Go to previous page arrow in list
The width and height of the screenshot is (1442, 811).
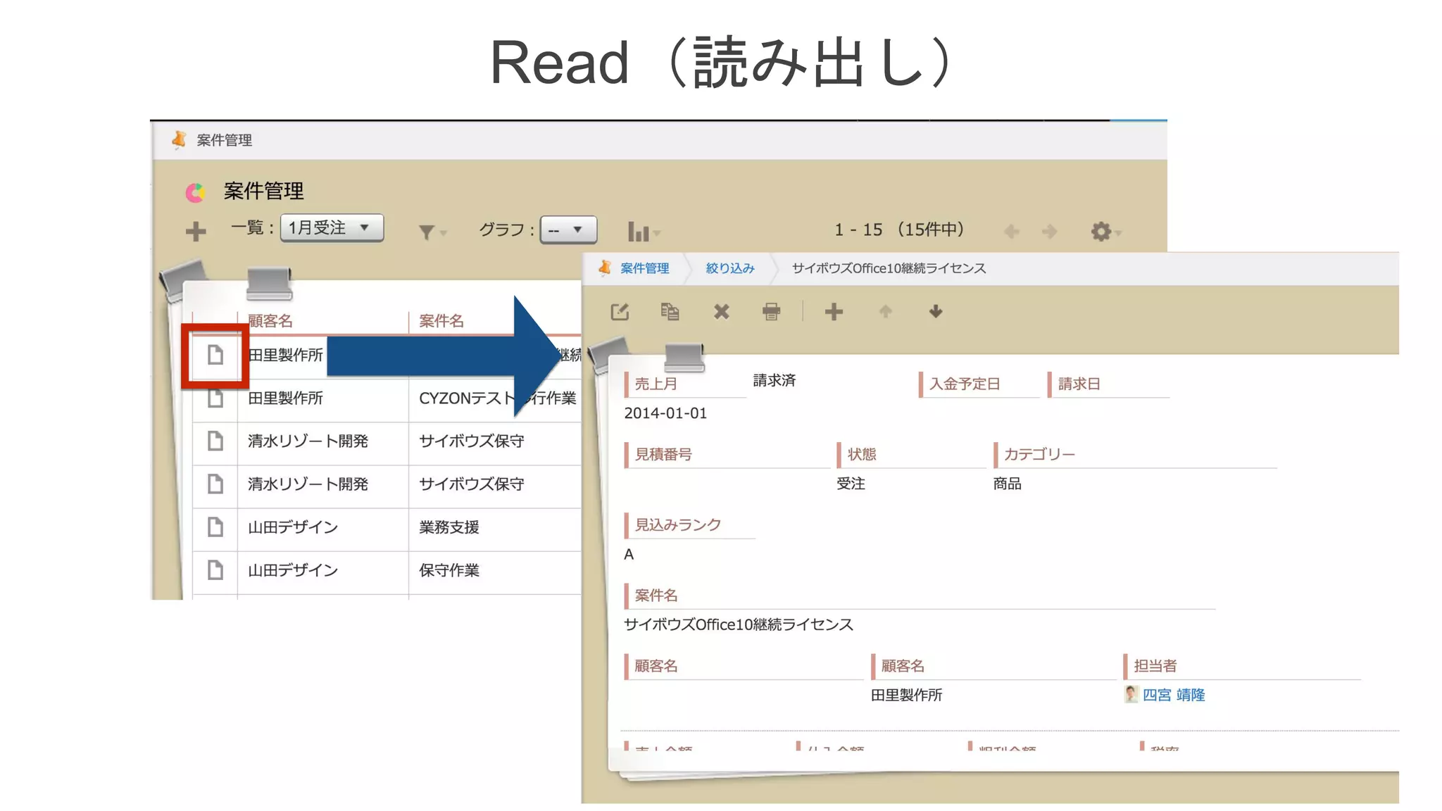(x=1012, y=231)
